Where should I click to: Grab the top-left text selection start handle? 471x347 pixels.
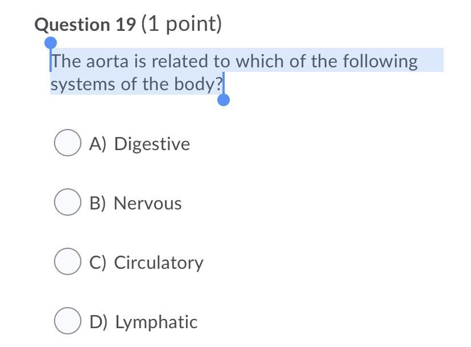(51, 43)
